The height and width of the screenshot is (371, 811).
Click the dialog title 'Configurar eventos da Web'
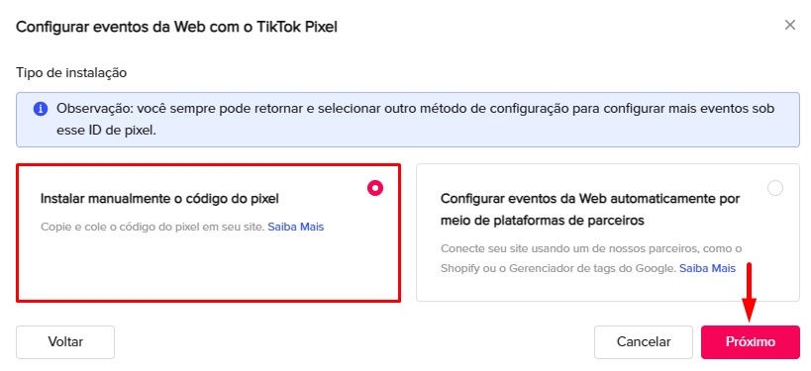(176, 27)
